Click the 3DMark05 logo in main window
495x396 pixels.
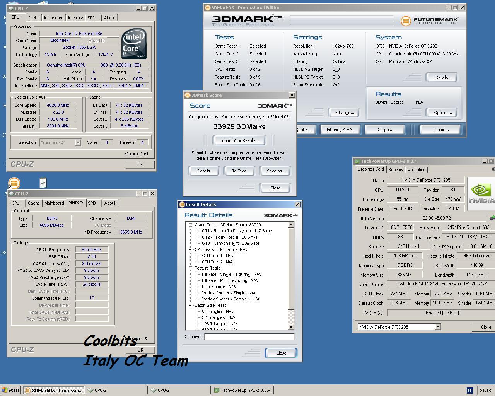click(247, 20)
